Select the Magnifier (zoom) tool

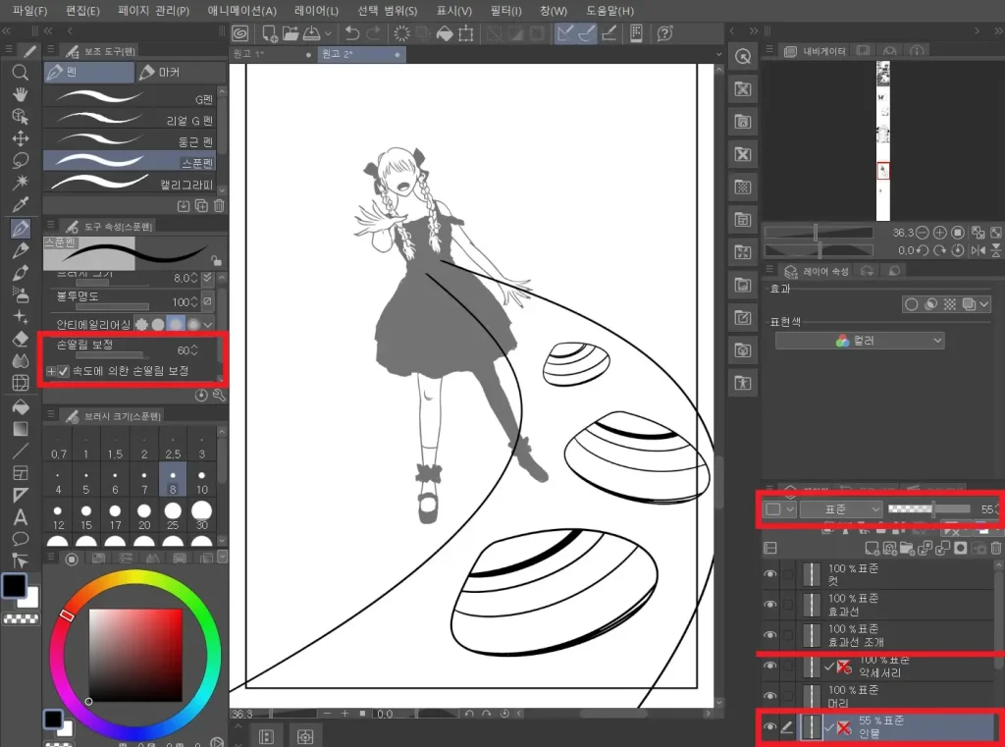coord(20,73)
